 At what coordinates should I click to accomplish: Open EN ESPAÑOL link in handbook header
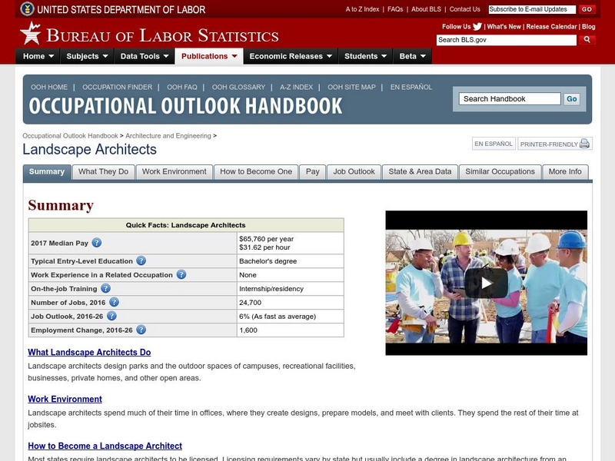pyautogui.click(x=411, y=87)
